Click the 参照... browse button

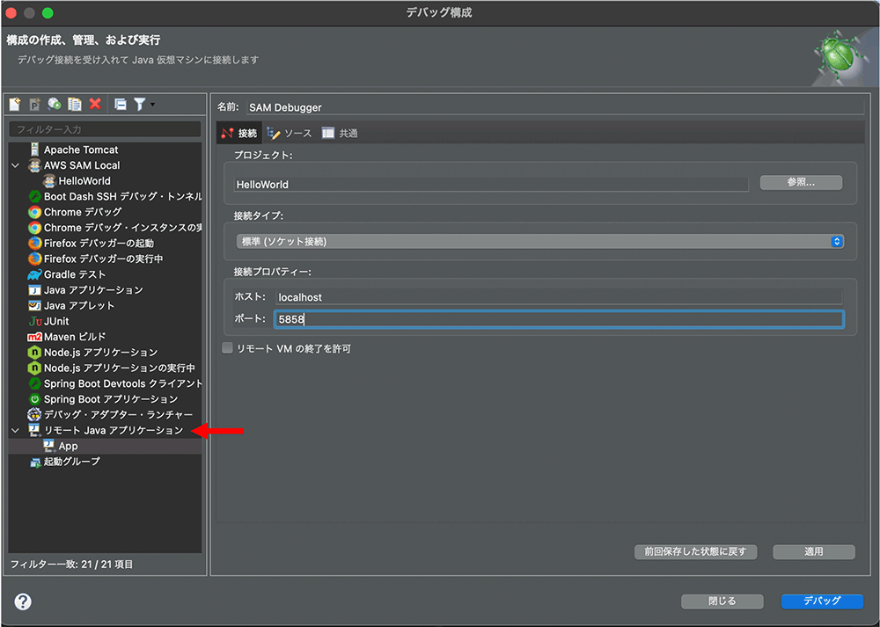801,183
